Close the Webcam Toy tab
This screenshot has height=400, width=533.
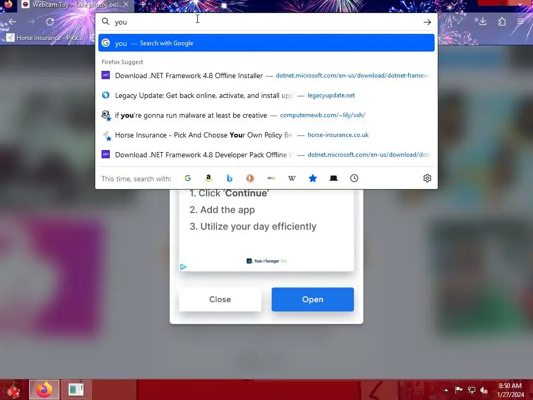[x=126, y=4]
